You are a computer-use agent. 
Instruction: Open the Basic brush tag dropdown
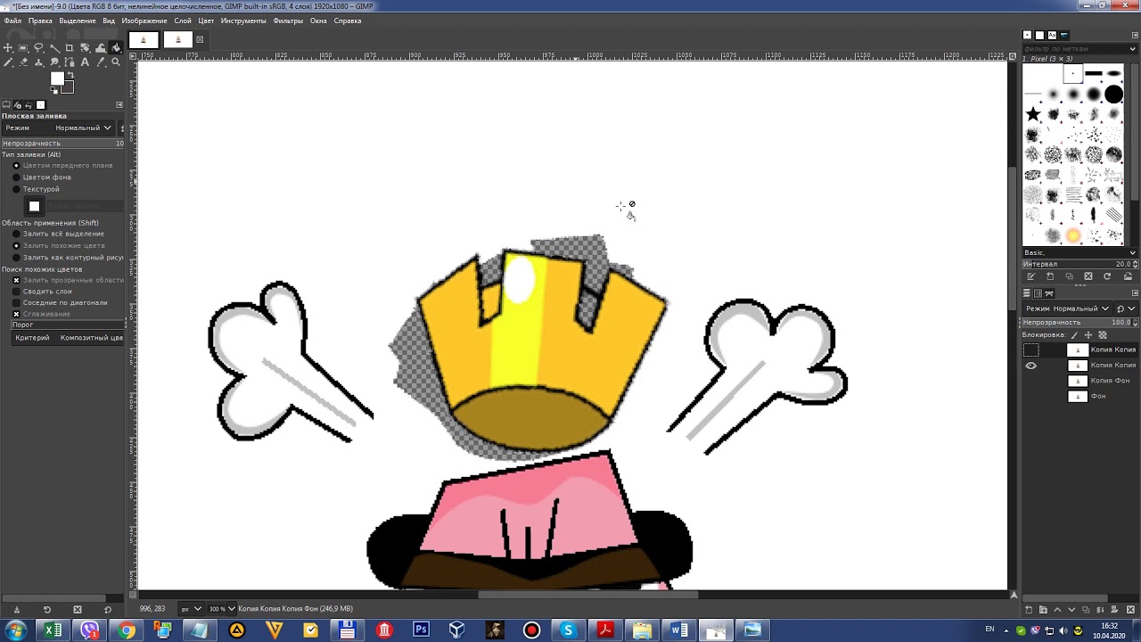pyautogui.click(x=1080, y=253)
